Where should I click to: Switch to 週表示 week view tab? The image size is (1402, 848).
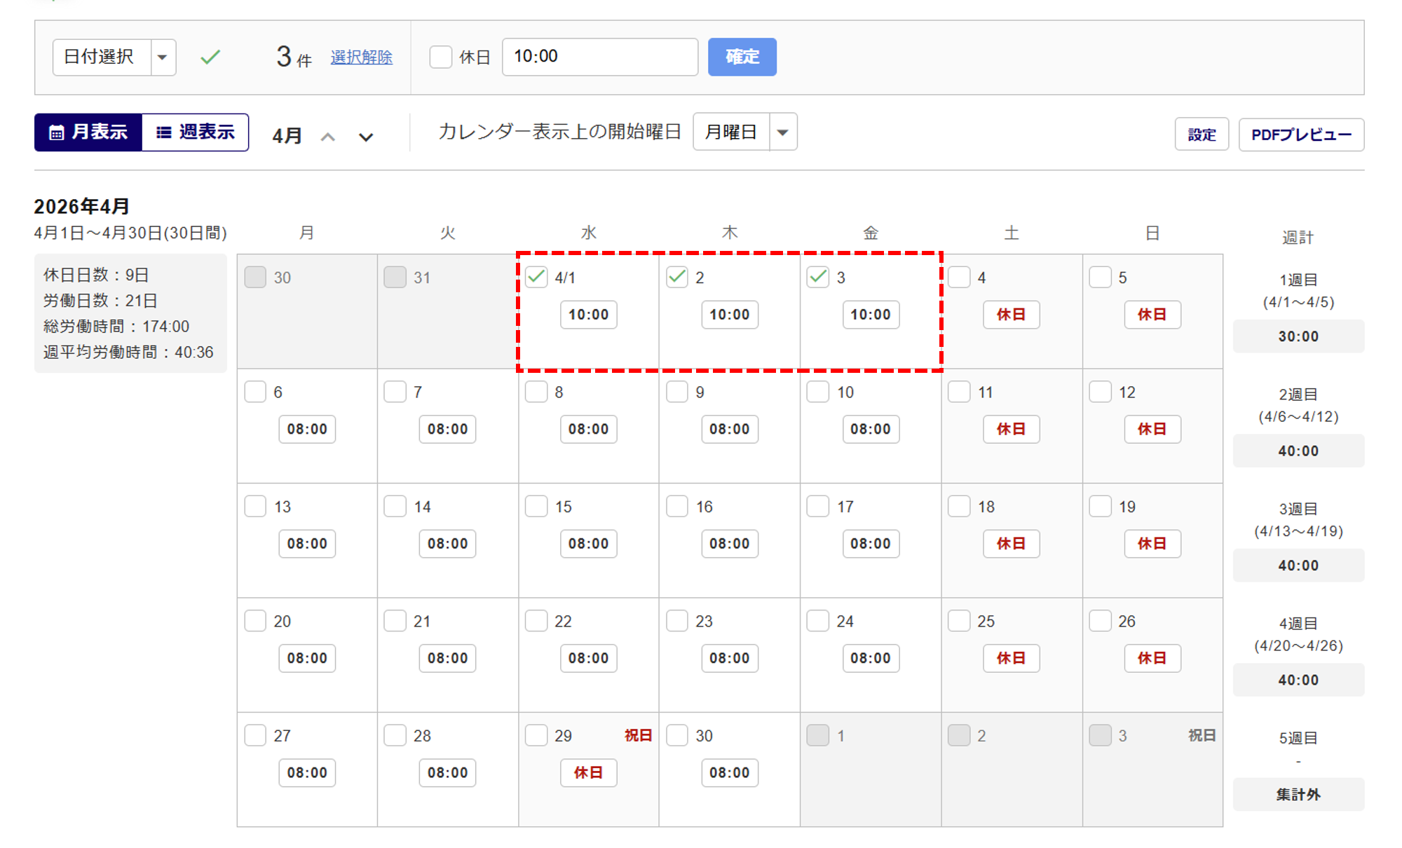(196, 132)
